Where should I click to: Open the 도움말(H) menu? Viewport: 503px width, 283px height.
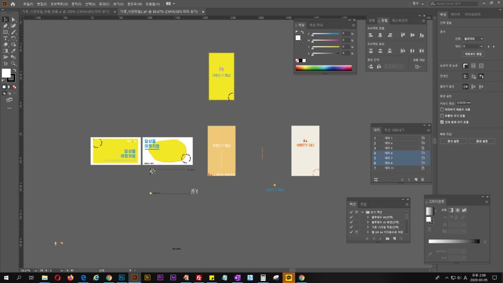(153, 4)
